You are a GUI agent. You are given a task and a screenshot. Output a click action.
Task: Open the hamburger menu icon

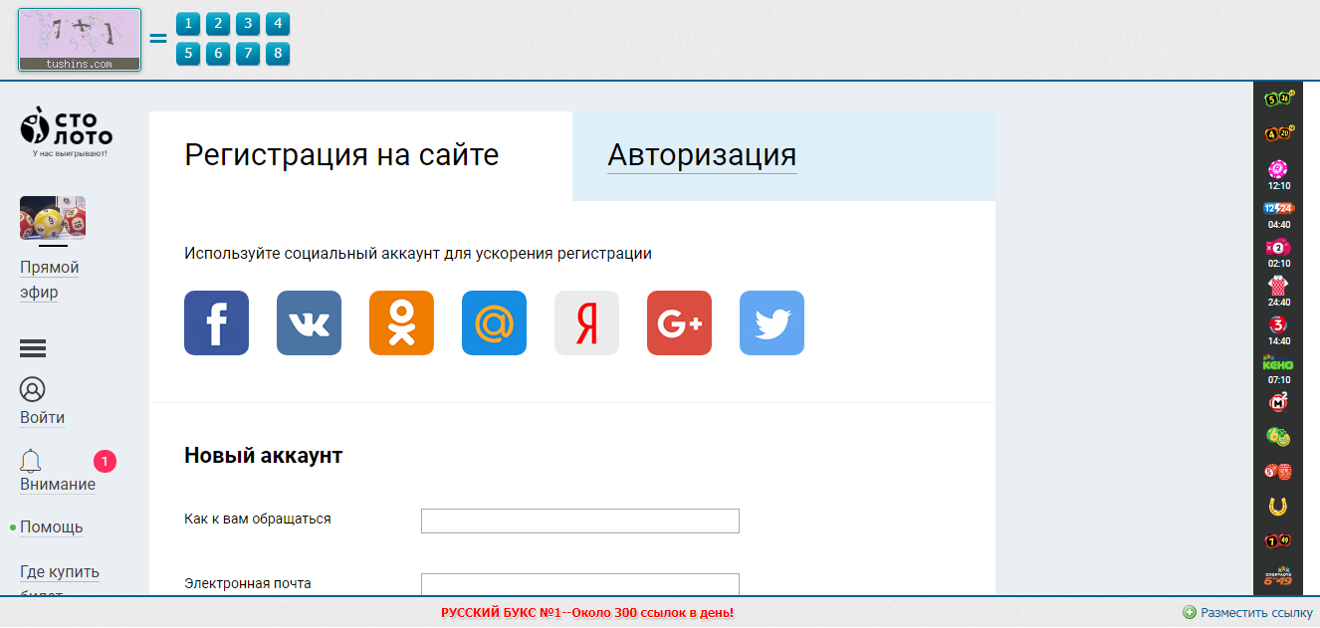(33, 348)
